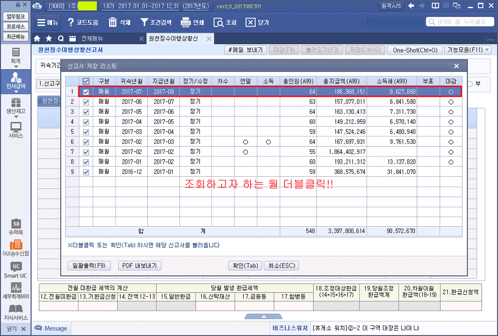
Task: Open the 회계 accounting module icon
Action: pyautogui.click(x=16, y=55)
